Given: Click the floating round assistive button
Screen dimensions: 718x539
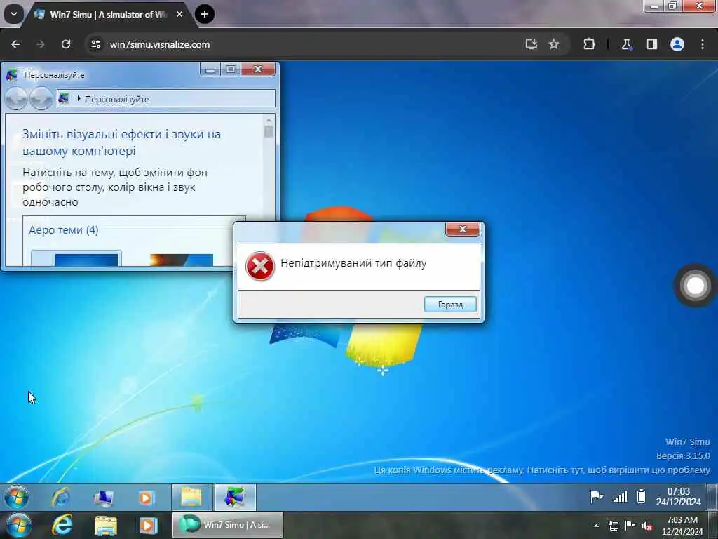Looking at the screenshot, I should (695, 285).
